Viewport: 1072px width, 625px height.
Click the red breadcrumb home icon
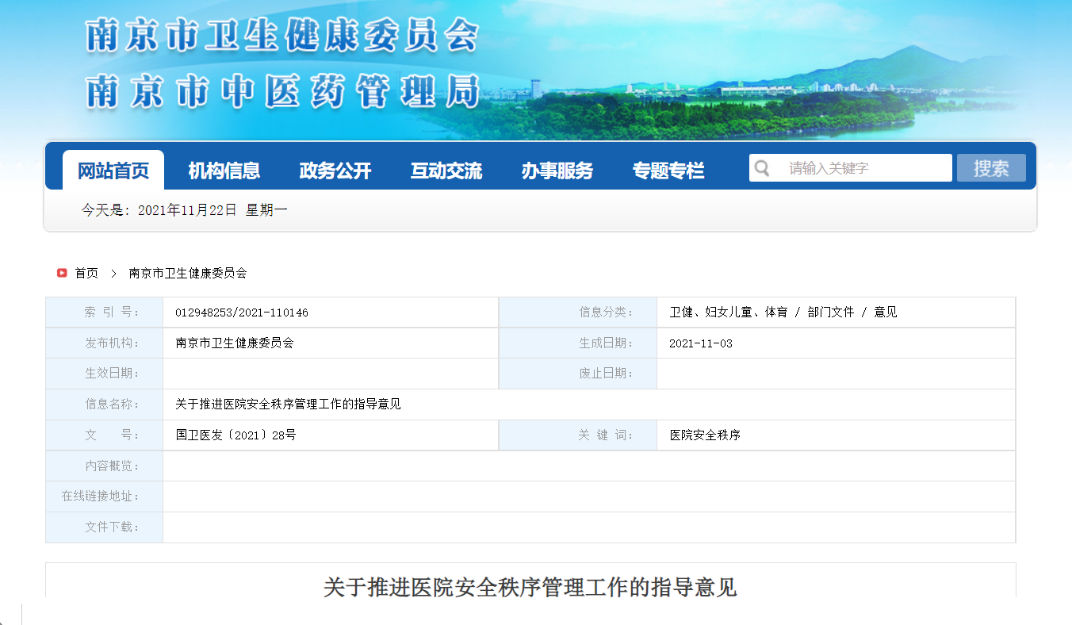[x=62, y=273]
